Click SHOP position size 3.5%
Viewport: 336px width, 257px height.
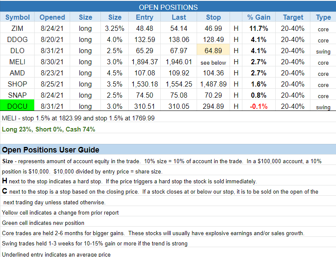coord(115,84)
